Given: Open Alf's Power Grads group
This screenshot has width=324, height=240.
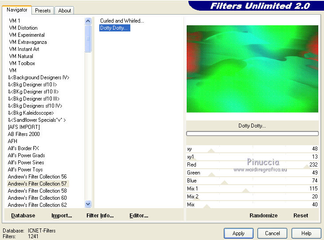Looking at the screenshot, I should [26, 155].
